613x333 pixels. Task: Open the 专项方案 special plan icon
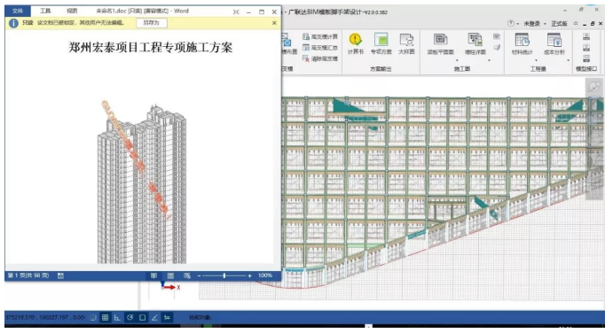381,43
